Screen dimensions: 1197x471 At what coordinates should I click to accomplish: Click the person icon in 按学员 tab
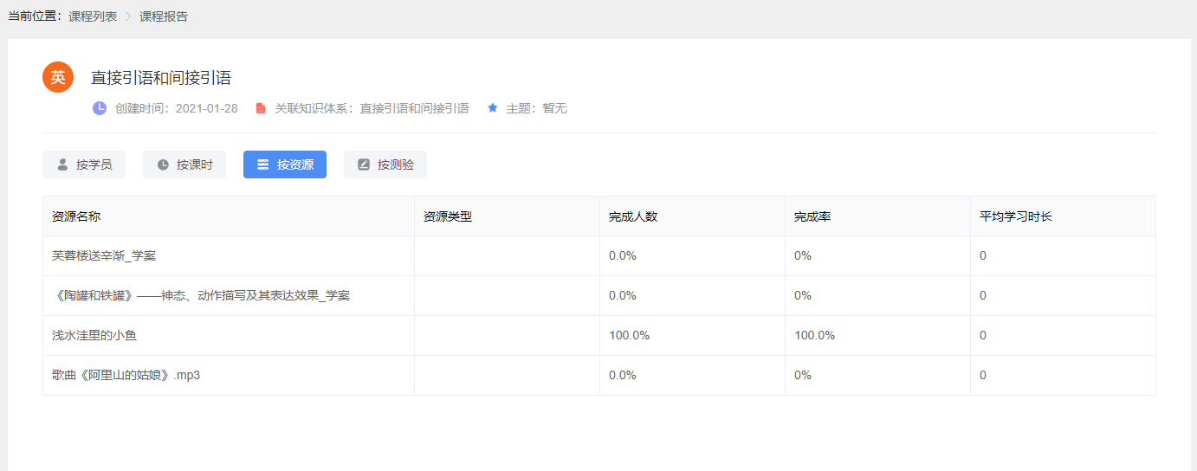coord(62,165)
